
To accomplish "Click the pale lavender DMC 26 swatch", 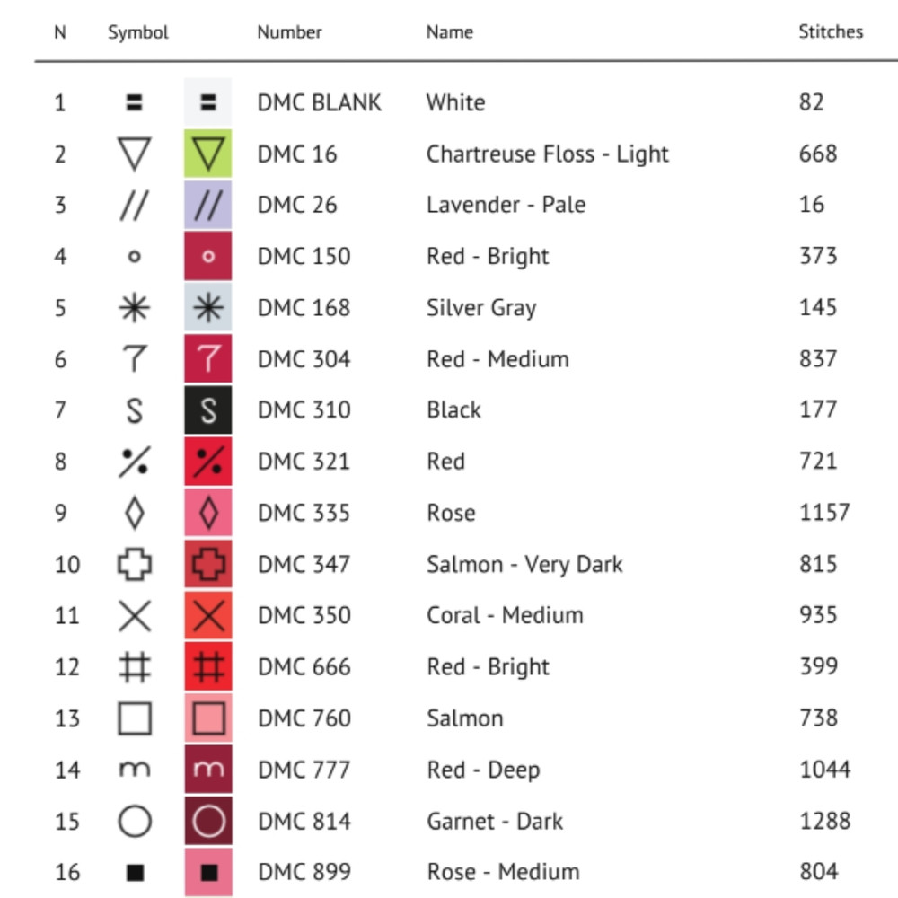I will point(208,205).
